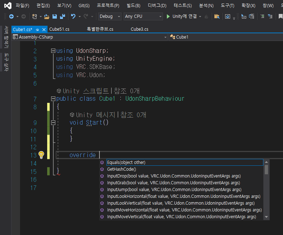Image resolution: width=283 pixels, height=235 pixels.
Task: Click the Save file toolbar icon
Action: 55,16
